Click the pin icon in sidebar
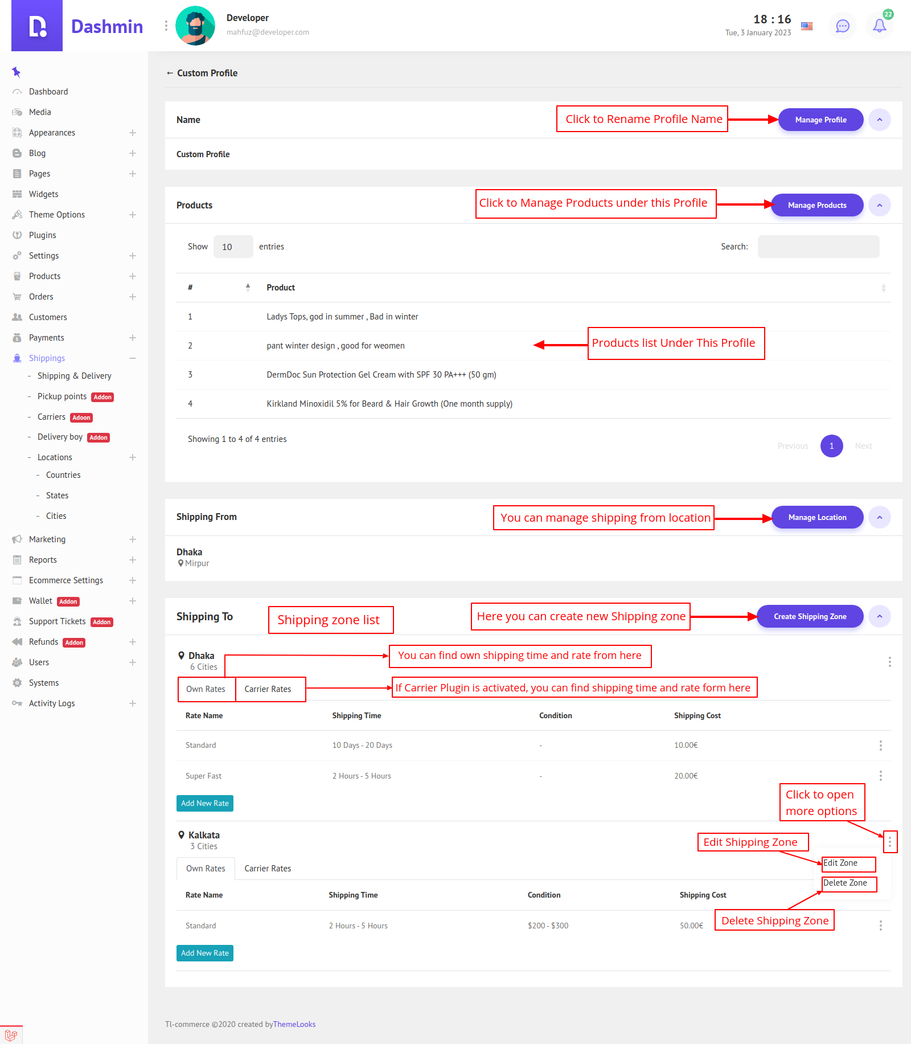The height and width of the screenshot is (1044, 911). 16,72
